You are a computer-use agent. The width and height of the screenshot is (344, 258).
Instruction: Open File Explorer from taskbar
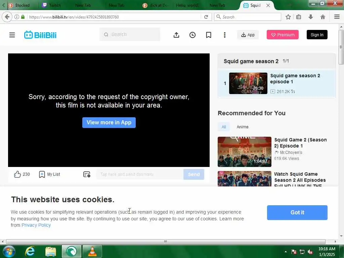coord(51,251)
